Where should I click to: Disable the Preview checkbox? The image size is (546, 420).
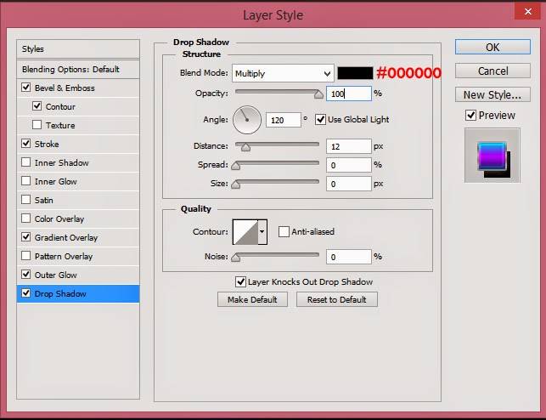[x=470, y=115]
